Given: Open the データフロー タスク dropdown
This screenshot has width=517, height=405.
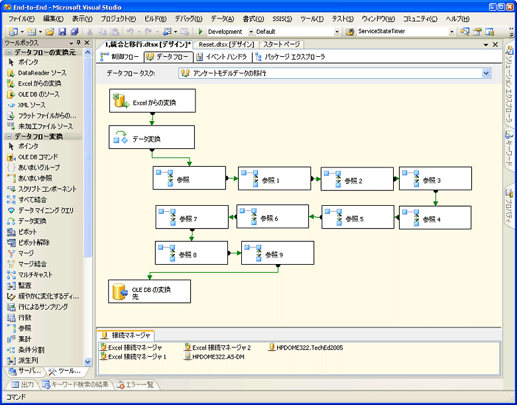Looking at the screenshot, I should click(x=487, y=73).
